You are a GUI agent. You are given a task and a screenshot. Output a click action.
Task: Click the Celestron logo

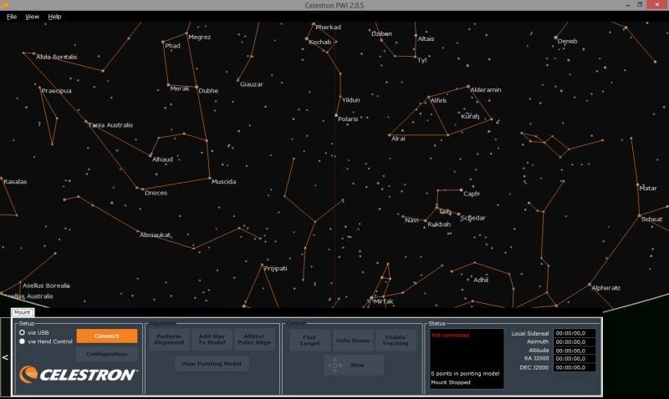point(78,375)
